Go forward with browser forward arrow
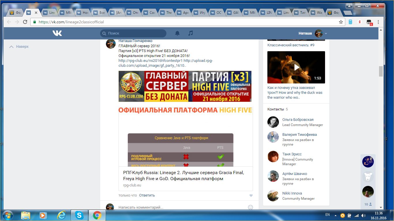394x221 pixels. pyautogui.click(x=17, y=22)
